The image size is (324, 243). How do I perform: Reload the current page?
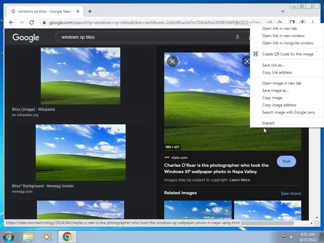[x=32, y=22]
